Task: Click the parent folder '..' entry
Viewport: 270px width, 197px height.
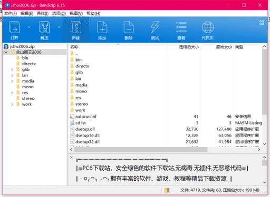Action: point(76,54)
